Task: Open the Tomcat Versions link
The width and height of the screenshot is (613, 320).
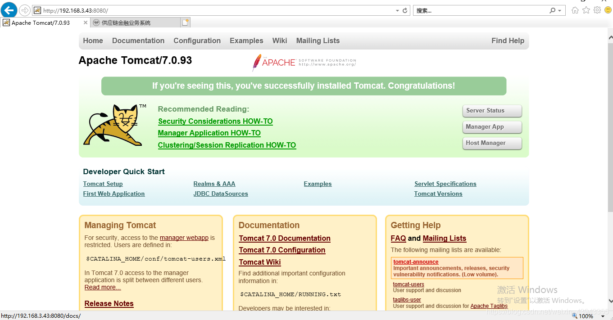Action: pyautogui.click(x=438, y=194)
